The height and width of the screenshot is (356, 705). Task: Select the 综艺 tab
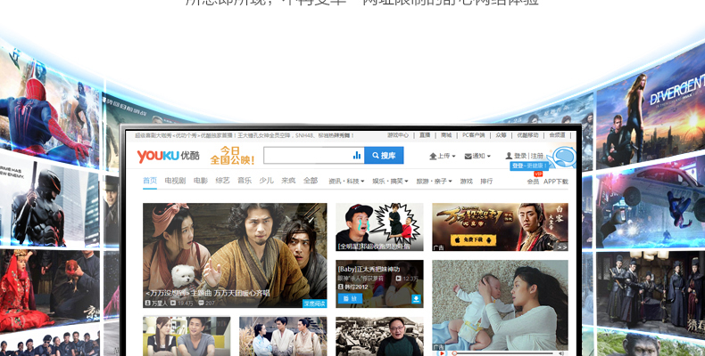pyautogui.click(x=222, y=181)
